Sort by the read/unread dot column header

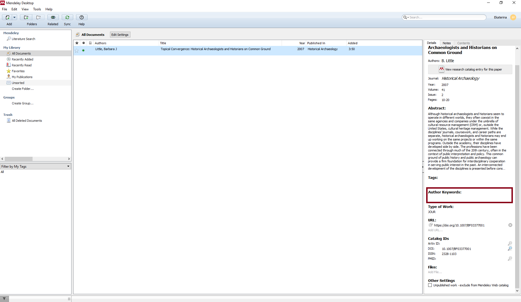pyautogui.click(x=84, y=43)
